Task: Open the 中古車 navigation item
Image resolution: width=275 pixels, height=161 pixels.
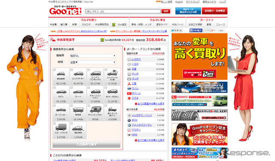Action: pyautogui.click(x=53, y=25)
